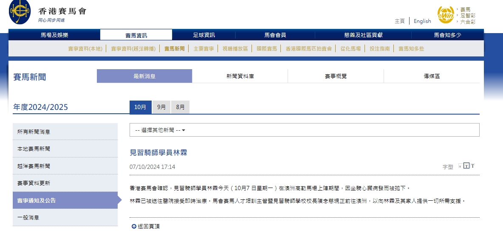503x244 pixels.
Task: Select the small font size T icon
Action: click(x=460, y=166)
